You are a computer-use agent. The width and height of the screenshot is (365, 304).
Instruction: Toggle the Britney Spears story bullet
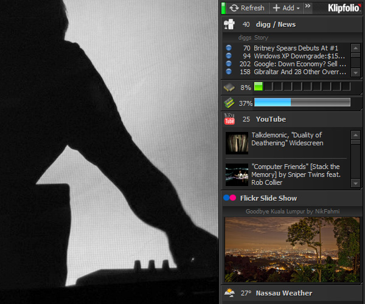click(229, 48)
